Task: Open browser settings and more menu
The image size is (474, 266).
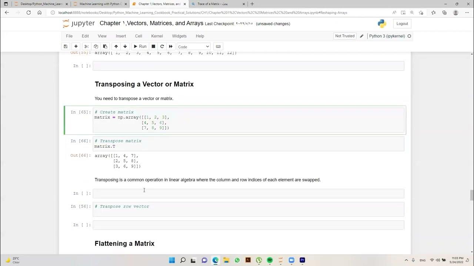Action: pos(466,13)
